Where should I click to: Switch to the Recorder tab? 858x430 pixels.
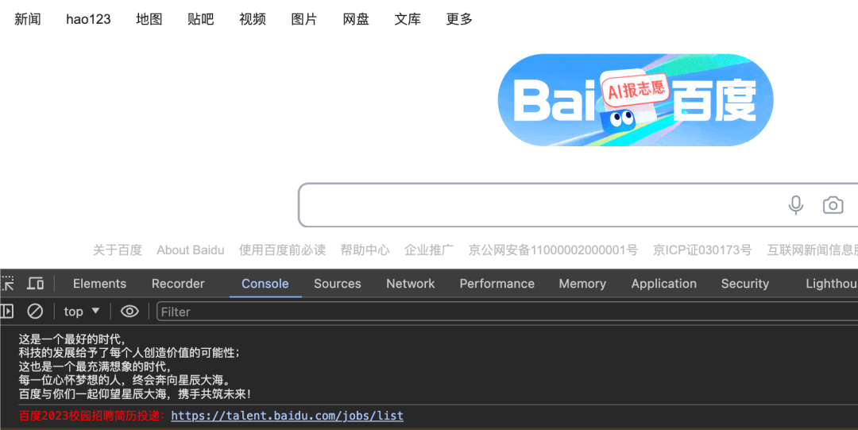178,283
